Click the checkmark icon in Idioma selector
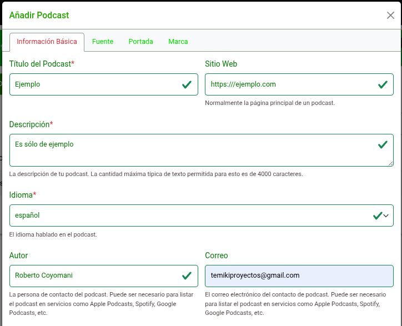This screenshot has width=402, height=326. (377, 215)
